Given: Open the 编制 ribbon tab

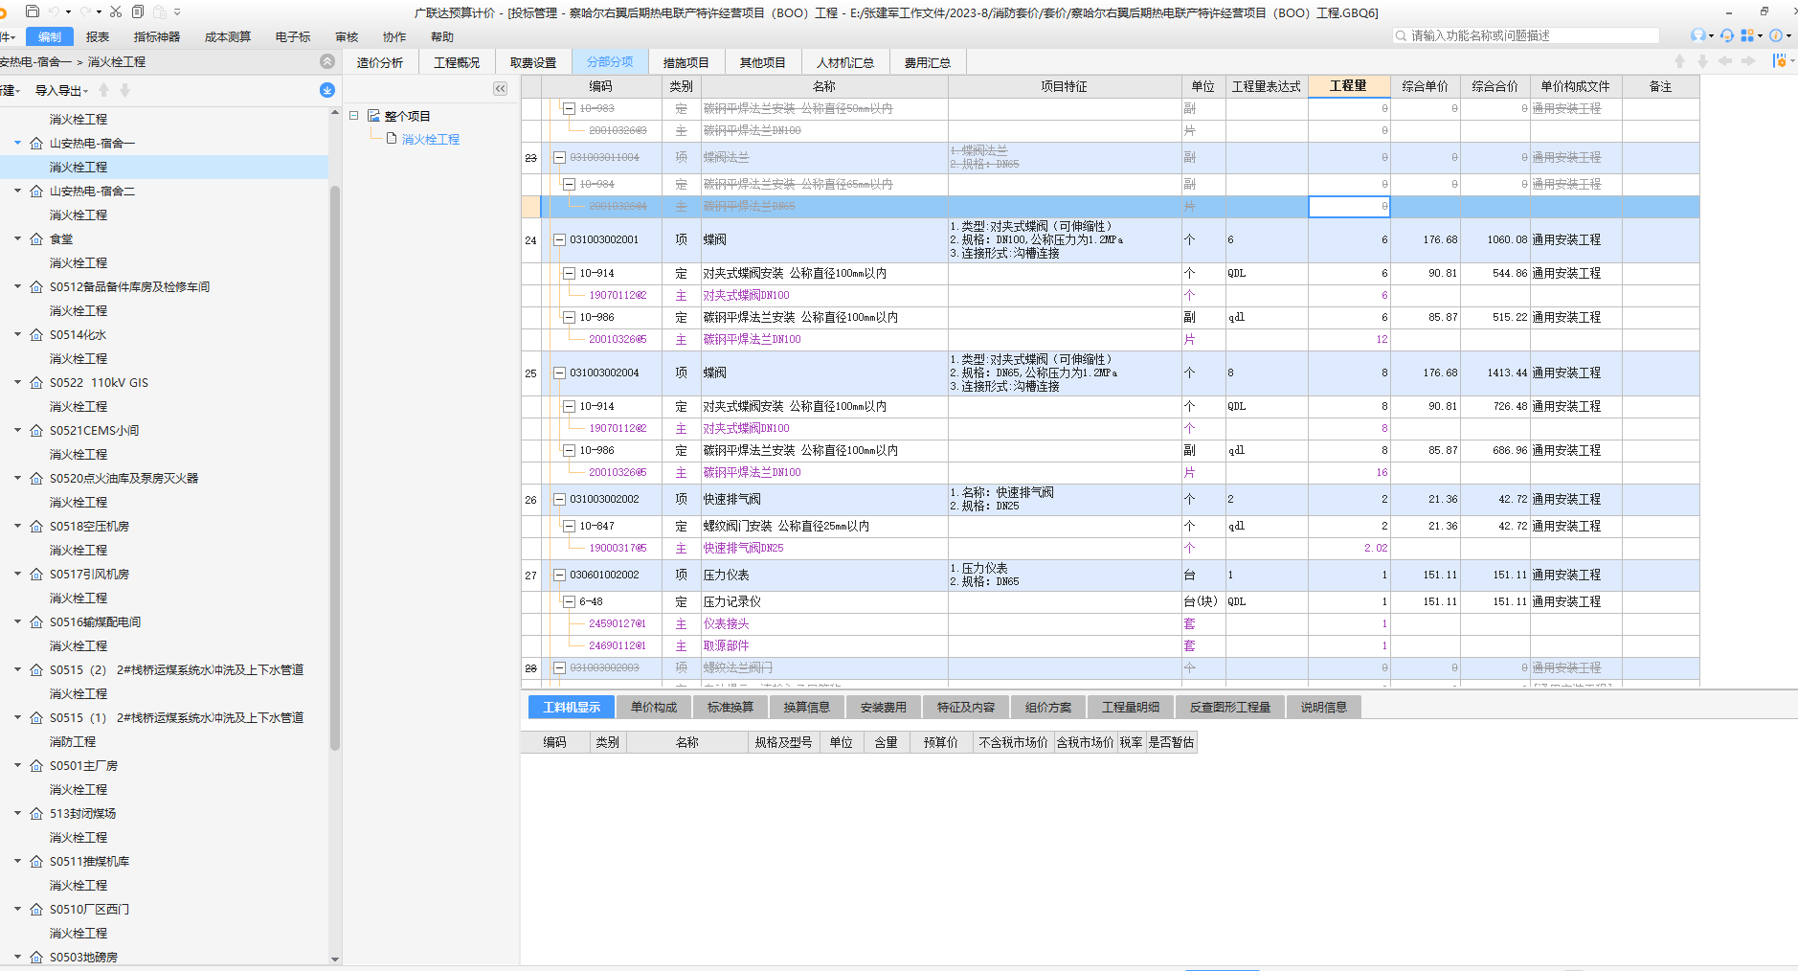Looking at the screenshot, I should click(x=50, y=36).
